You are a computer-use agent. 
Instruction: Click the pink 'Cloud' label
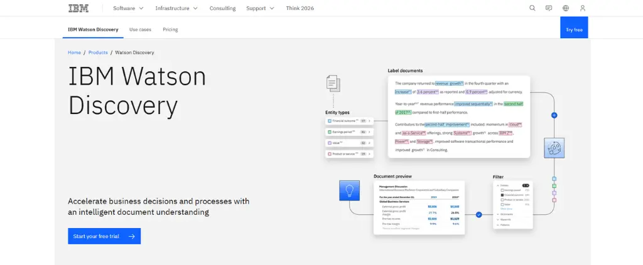pyautogui.click(x=515, y=124)
